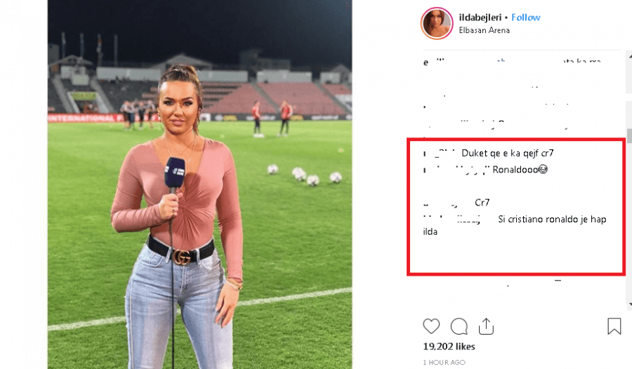Click the scrollbar up arrow in comments

click(x=629, y=57)
